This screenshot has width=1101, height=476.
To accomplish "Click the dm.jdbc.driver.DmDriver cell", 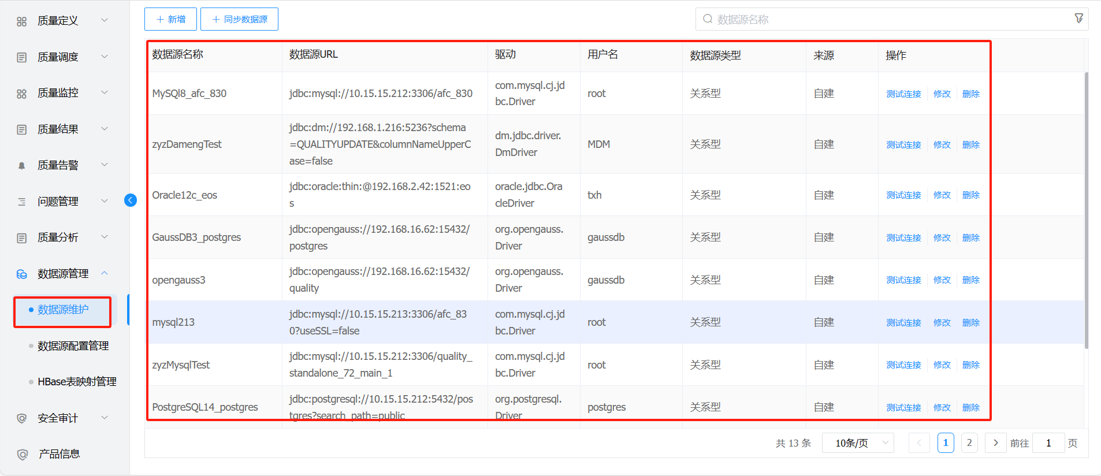I will click(528, 144).
